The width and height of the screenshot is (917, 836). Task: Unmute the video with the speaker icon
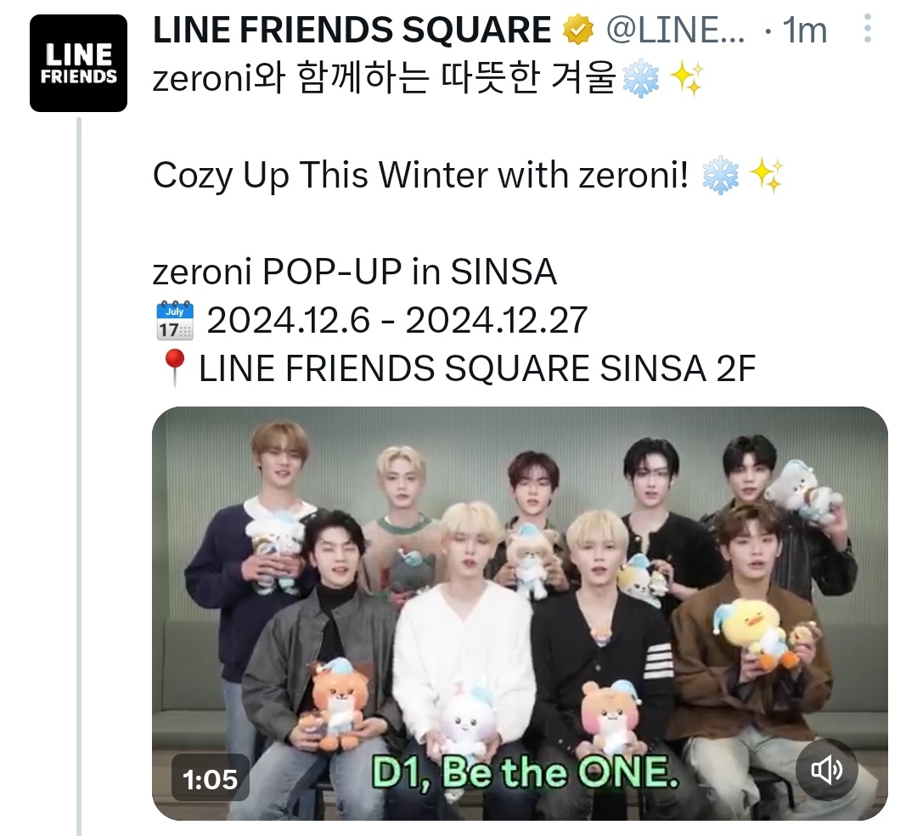827,769
